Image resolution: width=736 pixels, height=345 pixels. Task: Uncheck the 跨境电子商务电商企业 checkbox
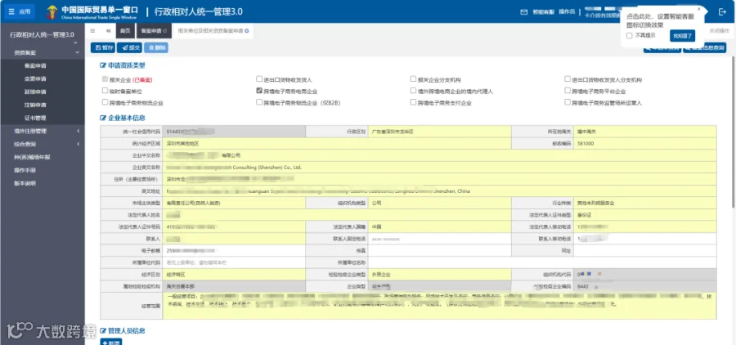point(259,90)
